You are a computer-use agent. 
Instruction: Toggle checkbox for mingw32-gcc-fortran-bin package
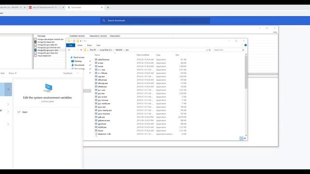click(x=35, y=47)
